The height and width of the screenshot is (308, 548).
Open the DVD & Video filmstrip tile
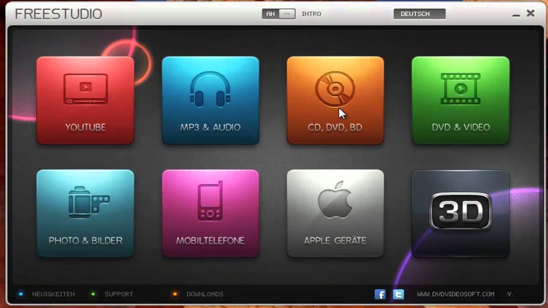click(x=461, y=100)
